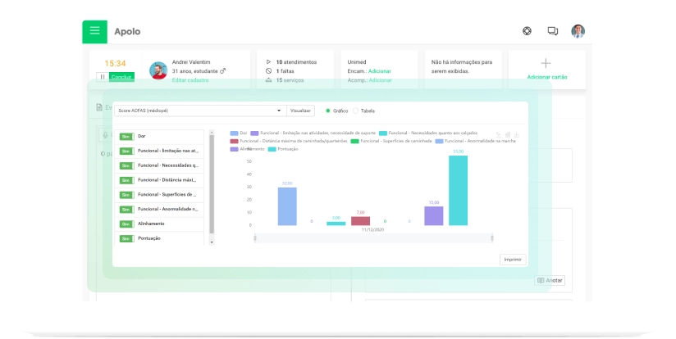Click the series list scrollbar thumb
676x339 pixels.
point(212,184)
